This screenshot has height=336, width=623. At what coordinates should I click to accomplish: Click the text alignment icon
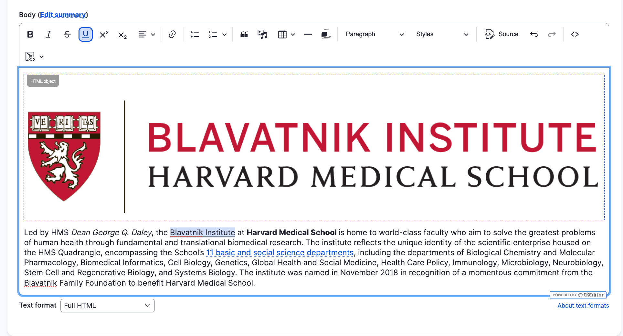[x=143, y=34]
